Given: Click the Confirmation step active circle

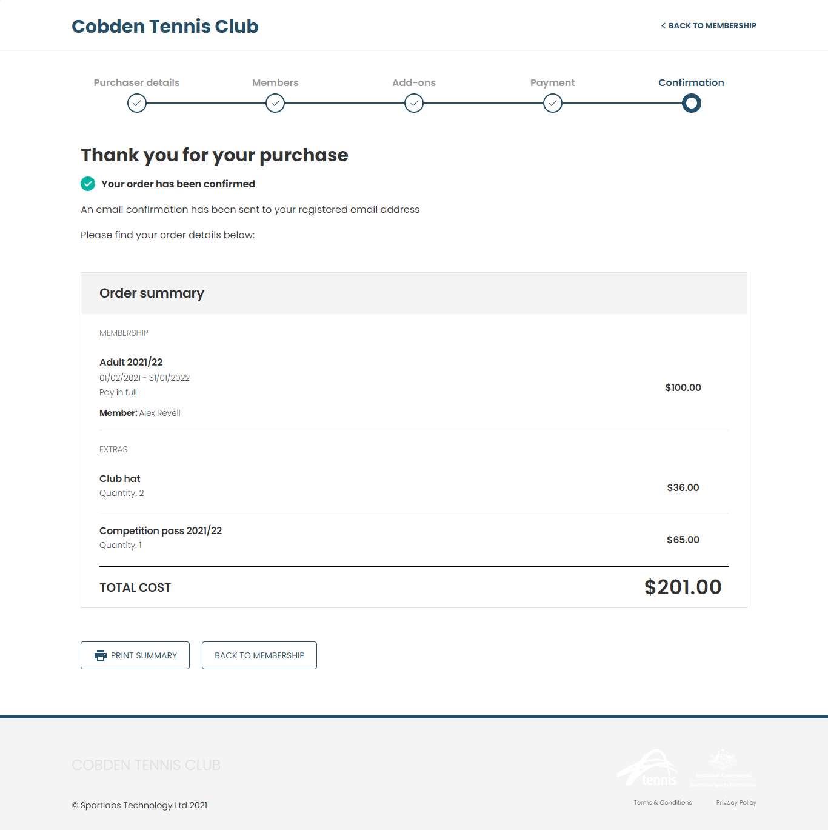Looking at the screenshot, I should [x=692, y=104].
